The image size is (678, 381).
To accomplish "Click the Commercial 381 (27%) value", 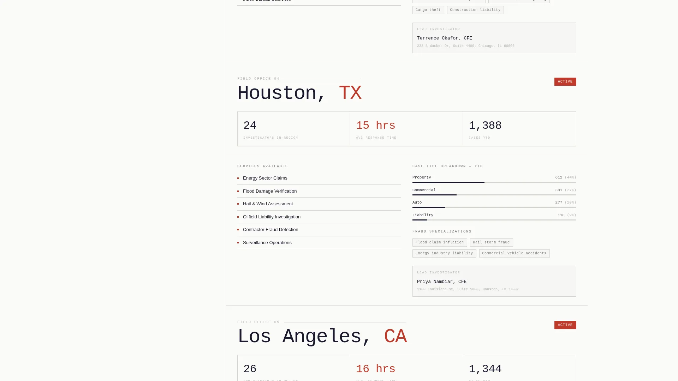I will (x=566, y=190).
